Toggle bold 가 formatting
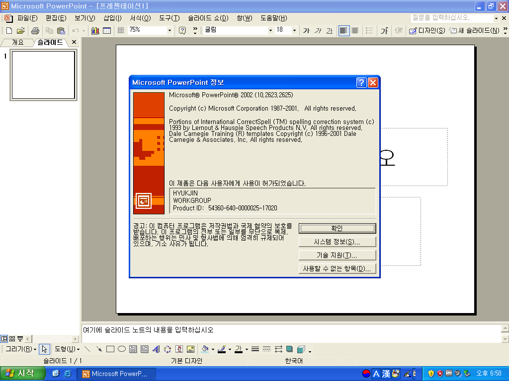The image size is (509, 381). point(306,31)
